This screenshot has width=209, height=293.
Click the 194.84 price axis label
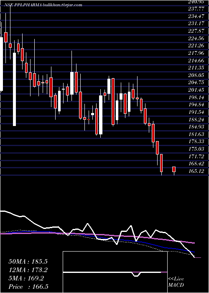[196, 105]
